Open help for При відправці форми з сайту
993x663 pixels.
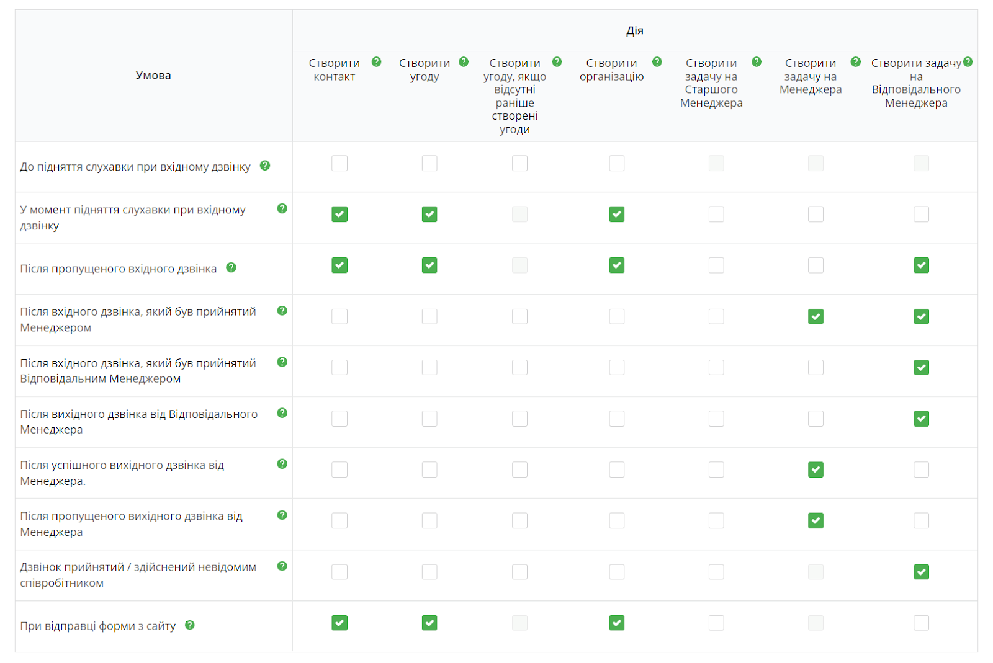(190, 625)
